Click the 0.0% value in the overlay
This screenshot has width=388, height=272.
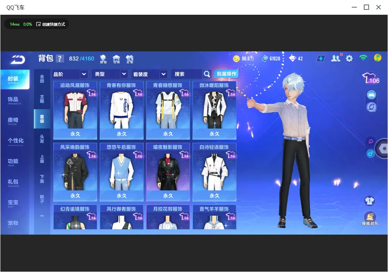point(28,24)
